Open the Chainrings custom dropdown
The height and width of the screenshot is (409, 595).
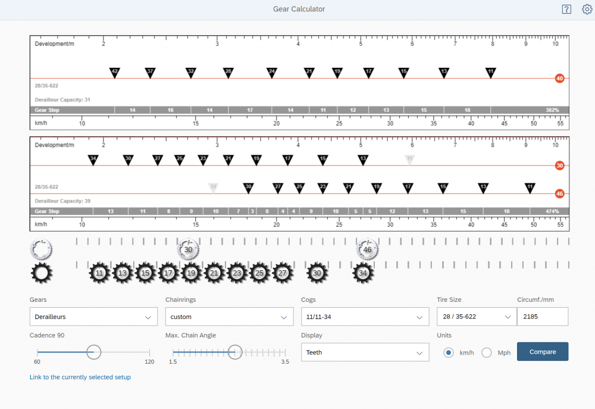[x=229, y=317]
